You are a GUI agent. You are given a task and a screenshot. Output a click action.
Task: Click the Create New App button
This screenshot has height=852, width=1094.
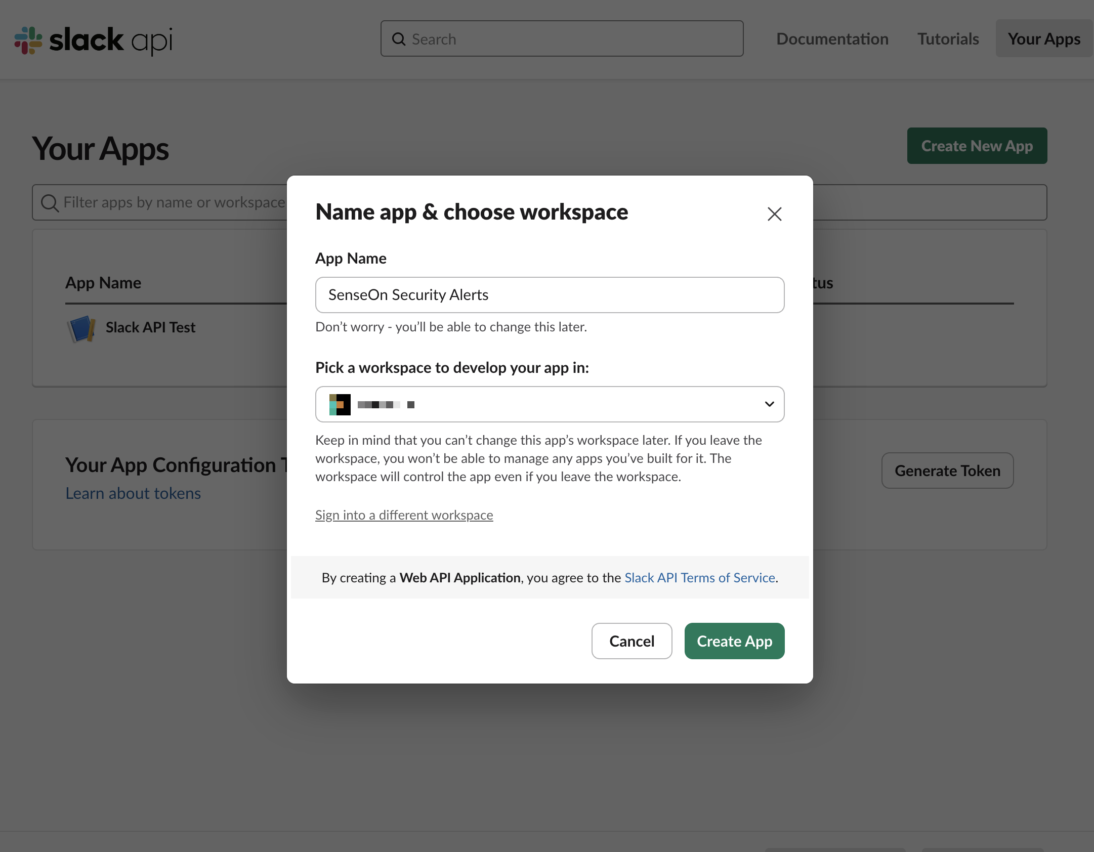[x=977, y=146]
